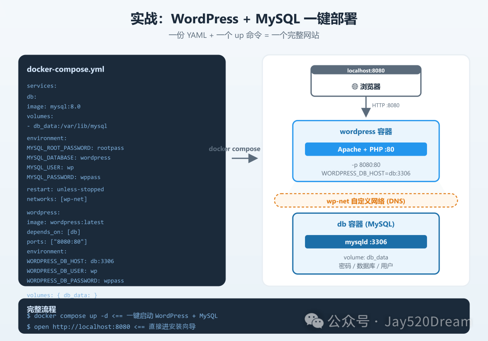Click the globe icon next to 浏览器

tap(355, 86)
